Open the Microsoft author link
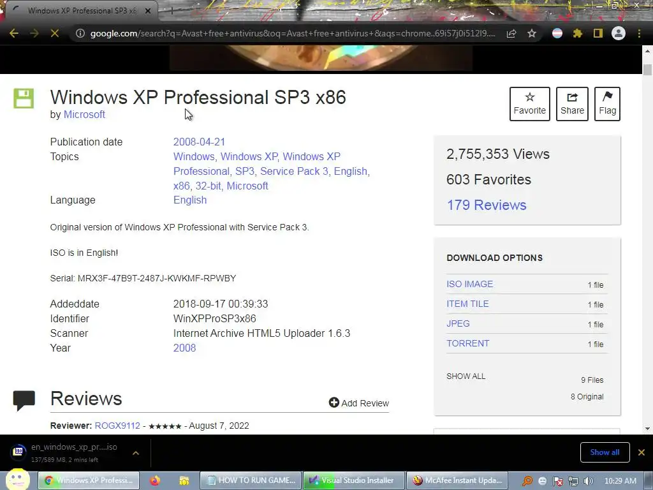The image size is (653, 490). coord(84,115)
